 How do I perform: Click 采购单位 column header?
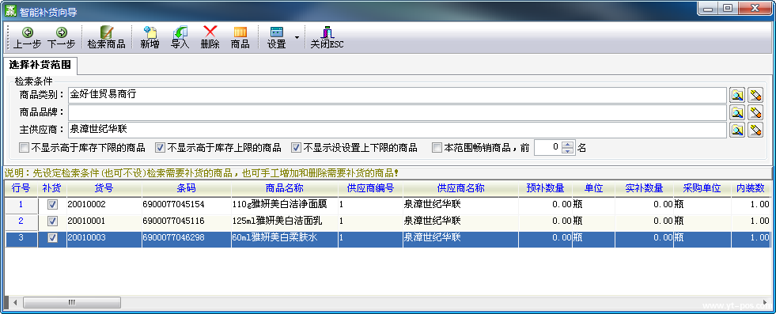[702, 188]
